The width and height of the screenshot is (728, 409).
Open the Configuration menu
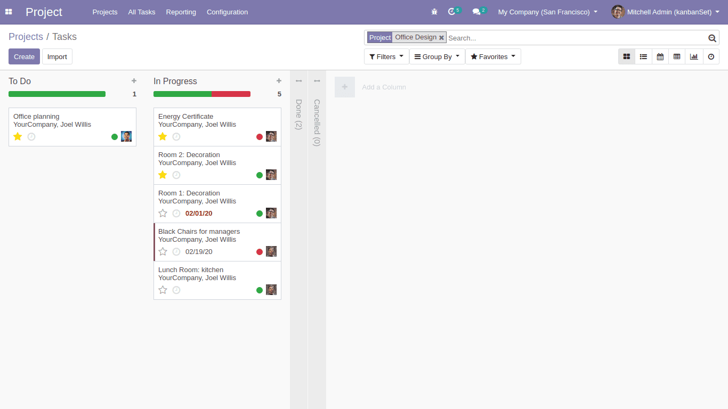coord(227,12)
